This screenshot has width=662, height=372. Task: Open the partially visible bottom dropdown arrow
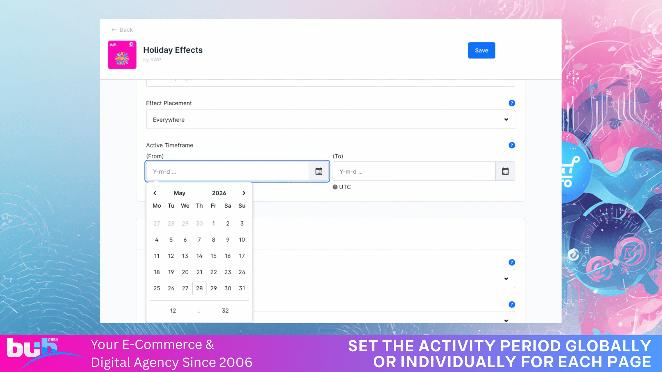[506, 320]
